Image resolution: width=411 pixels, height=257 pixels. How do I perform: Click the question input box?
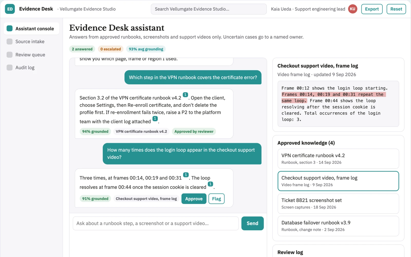point(156,223)
